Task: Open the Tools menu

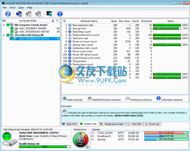Action: click(13, 8)
